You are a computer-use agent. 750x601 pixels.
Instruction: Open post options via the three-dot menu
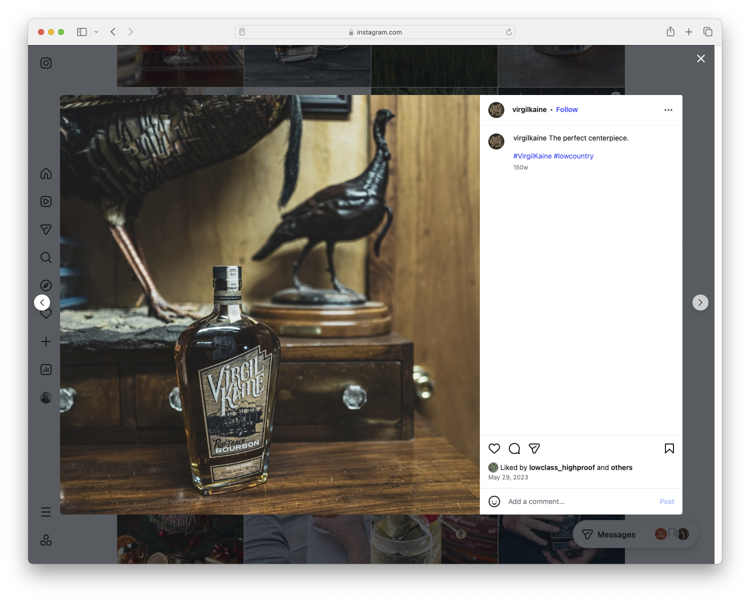[x=668, y=109]
